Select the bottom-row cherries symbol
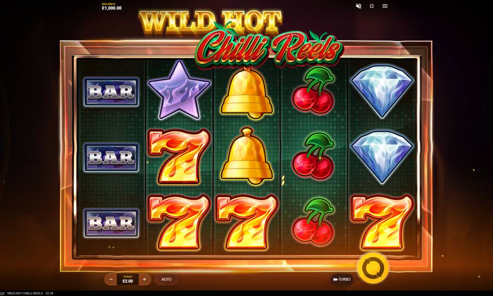Viewport: 493px width, 296px height. pyautogui.click(x=313, y=222)
